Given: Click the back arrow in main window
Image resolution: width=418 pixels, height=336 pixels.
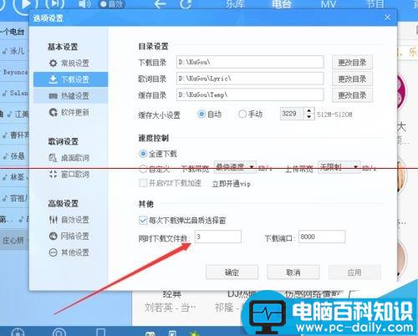Looking at the screenshot, I should point(160,4).
